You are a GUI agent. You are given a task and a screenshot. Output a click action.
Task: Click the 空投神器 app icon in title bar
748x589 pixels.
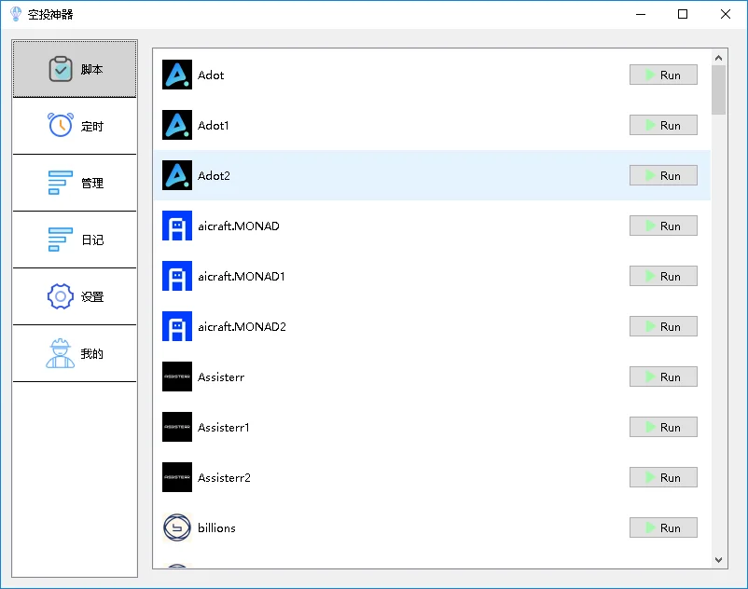click(16, 14)
